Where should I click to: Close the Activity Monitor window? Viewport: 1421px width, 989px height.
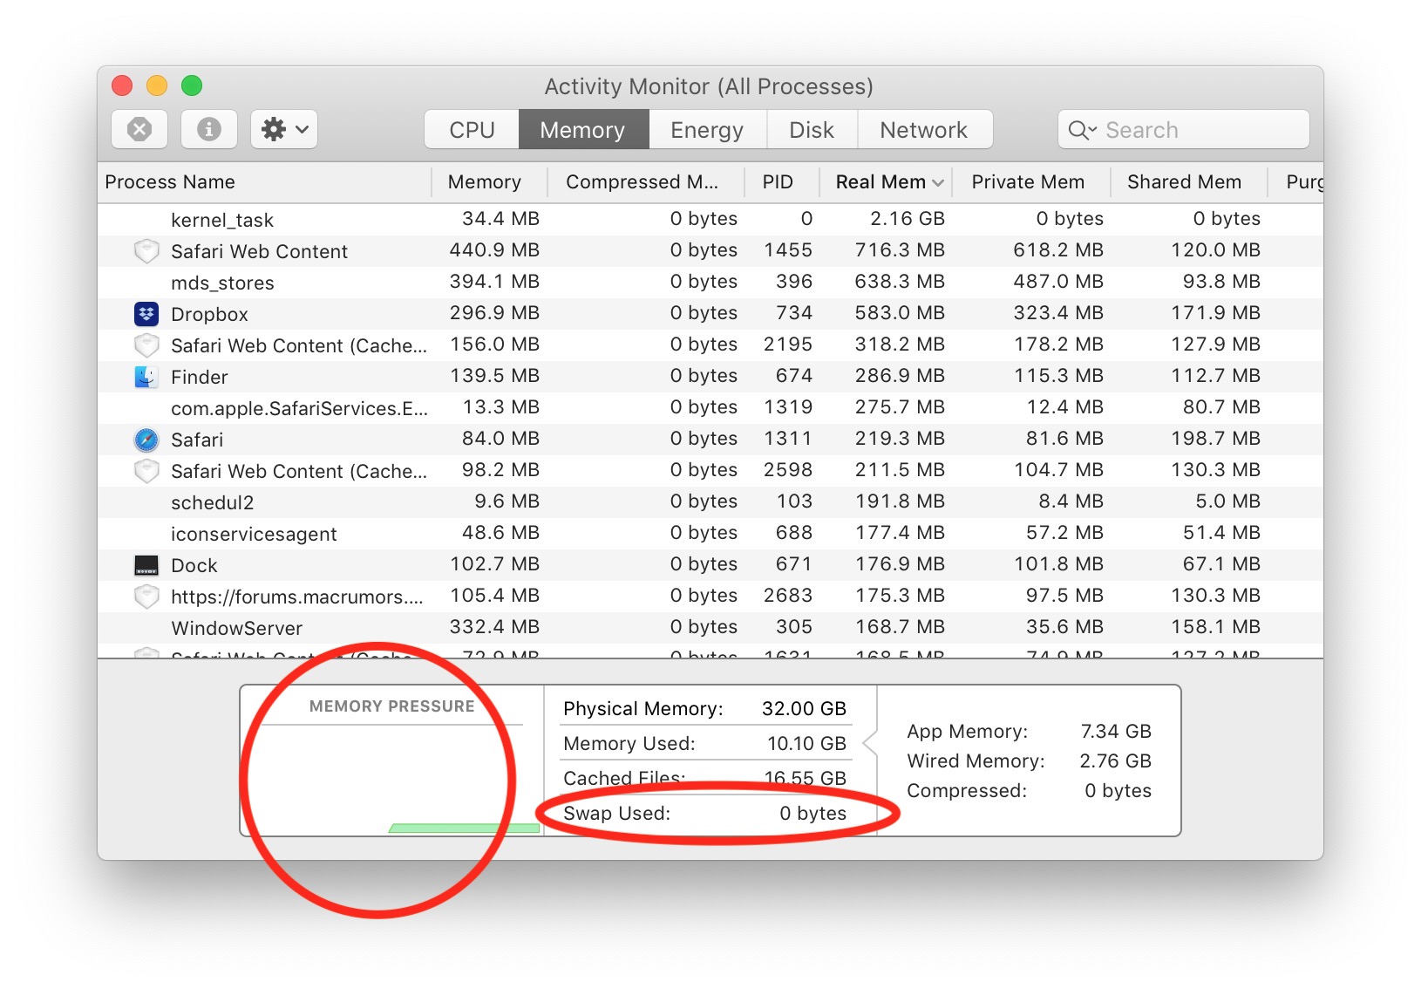pyautogui.click(x=122, y=85)
